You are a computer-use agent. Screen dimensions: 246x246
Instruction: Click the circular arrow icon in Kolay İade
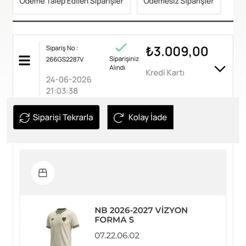click(x=119, y=118)
